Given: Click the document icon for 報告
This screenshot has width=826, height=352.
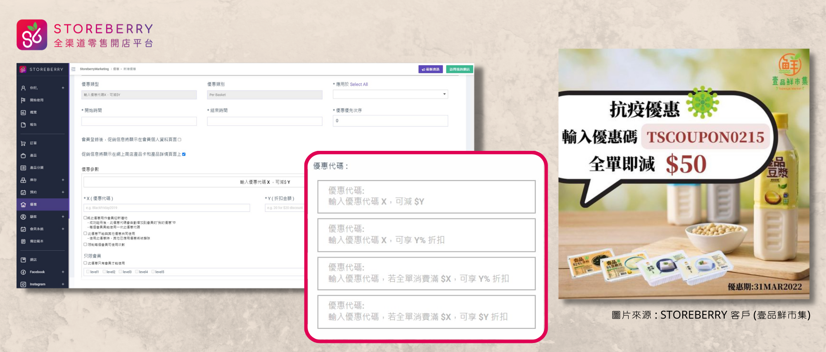Looking at the screenshot, I should tap(23, 124).
